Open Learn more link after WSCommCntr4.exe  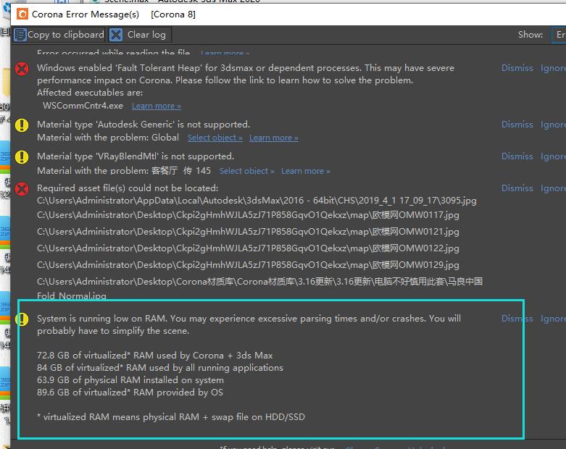point(157,106)
